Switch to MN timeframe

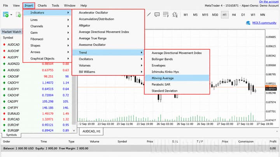click(x=262, y=15)
